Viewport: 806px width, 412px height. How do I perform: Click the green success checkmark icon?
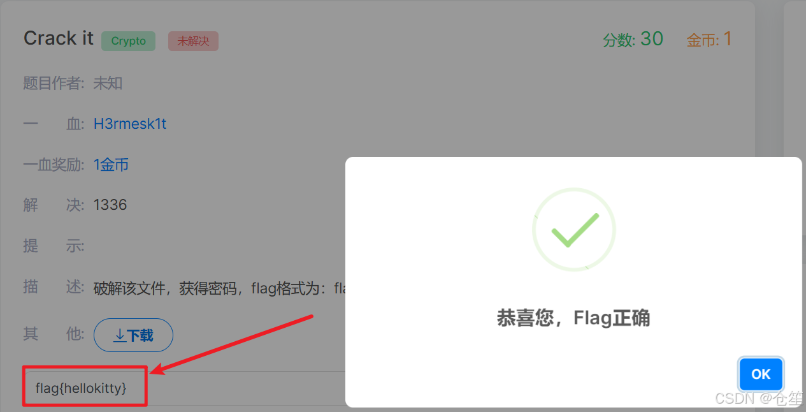tap(574, 230)
